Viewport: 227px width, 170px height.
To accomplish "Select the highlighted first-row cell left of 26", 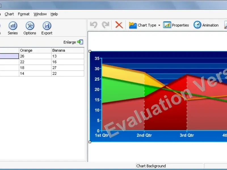I will (9, 56).
